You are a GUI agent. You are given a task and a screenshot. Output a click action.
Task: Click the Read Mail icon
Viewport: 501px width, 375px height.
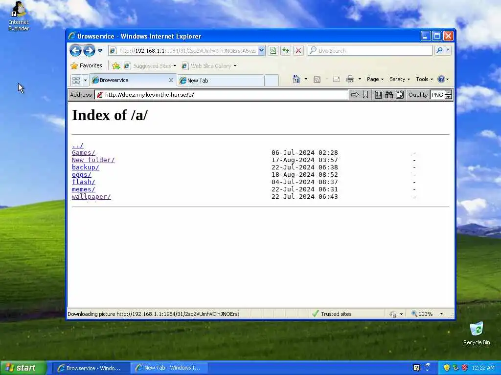click(x=337, y=79)
